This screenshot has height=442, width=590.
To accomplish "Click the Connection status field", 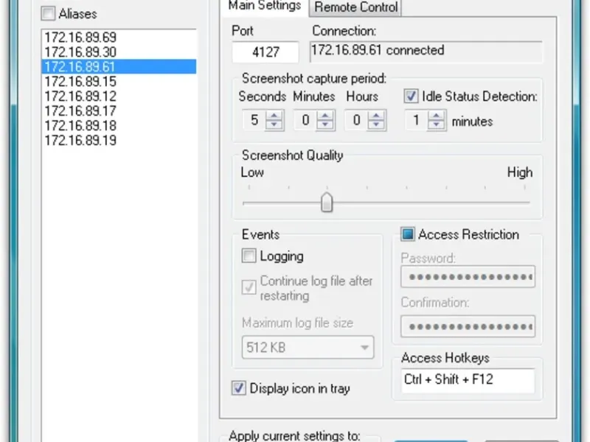I will pos(426,52).
